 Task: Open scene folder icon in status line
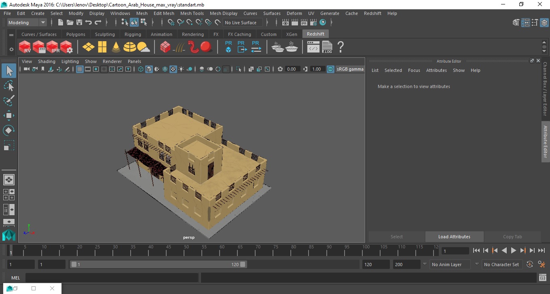tap(70, 23)
